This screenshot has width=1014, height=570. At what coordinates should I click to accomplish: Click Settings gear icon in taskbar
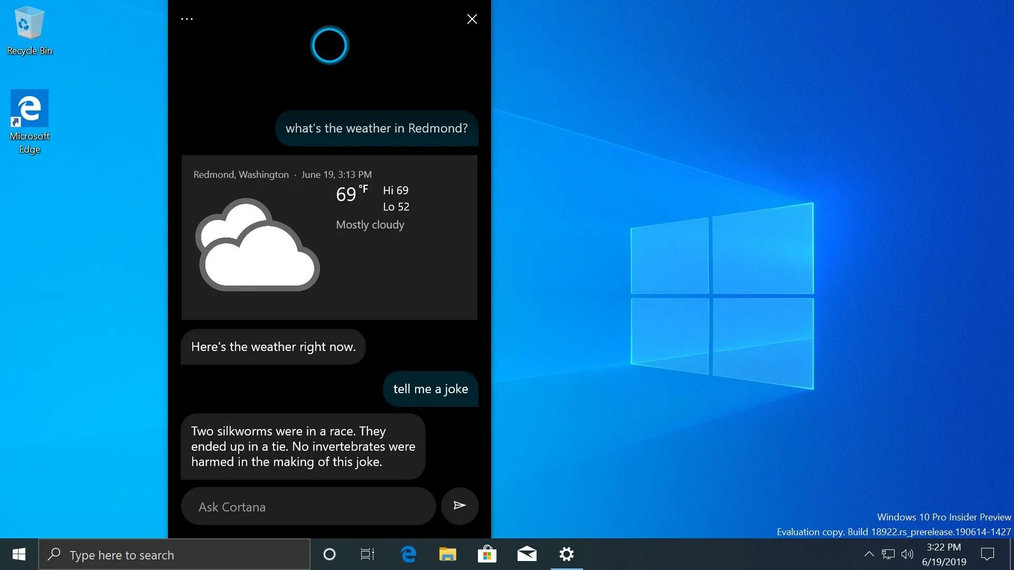(566, 554)
